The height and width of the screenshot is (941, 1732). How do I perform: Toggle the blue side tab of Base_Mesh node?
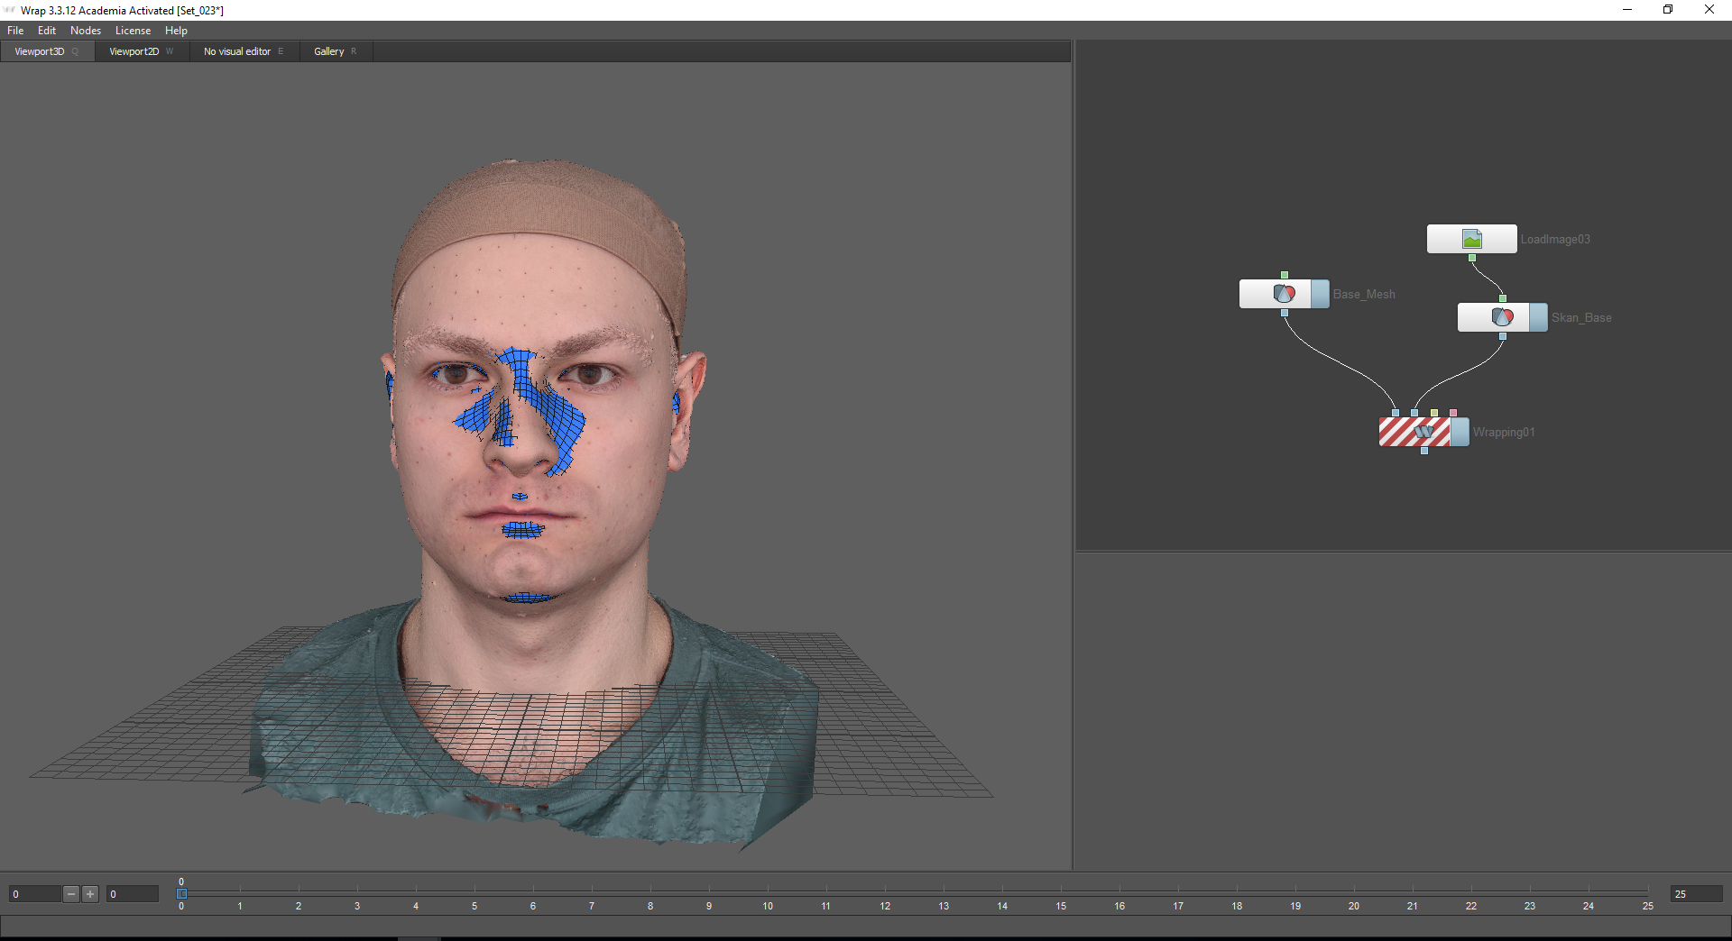point(1320,294)
